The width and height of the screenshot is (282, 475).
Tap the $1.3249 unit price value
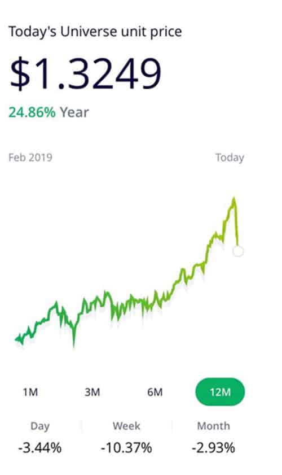(x=86, y=73)
